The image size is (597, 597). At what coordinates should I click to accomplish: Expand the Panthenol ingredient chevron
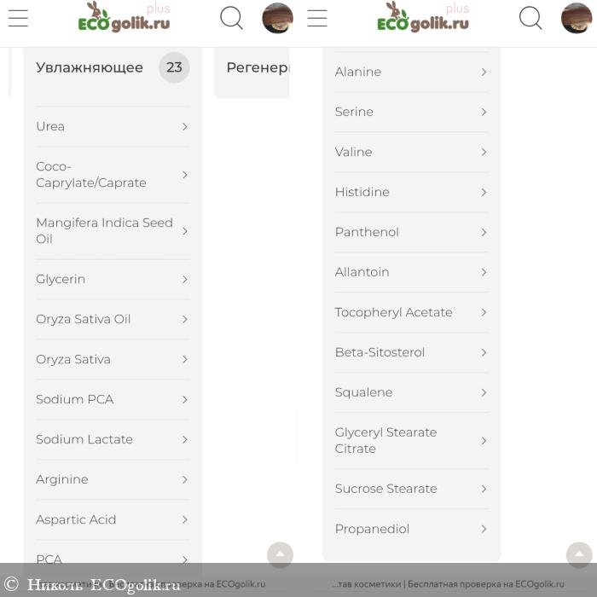point(484,232)
